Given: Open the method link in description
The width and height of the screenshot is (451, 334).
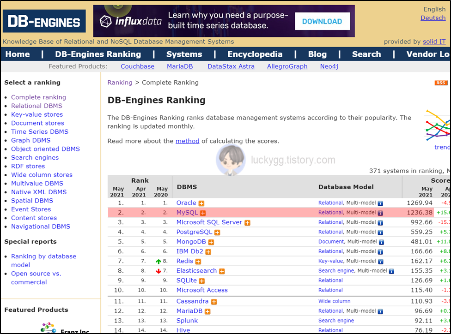Looking at the screenshot, I should pyautogui.click(x=188, y=141).
